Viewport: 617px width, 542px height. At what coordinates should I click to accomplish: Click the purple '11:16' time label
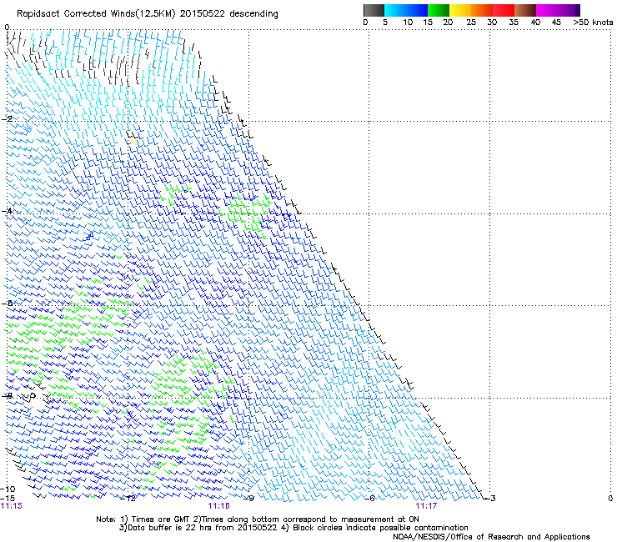pyautogui.click(x=218, y=506)
